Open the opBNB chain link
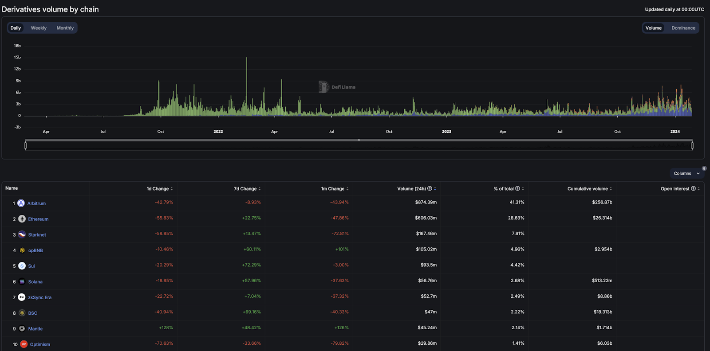 point(35,250)
